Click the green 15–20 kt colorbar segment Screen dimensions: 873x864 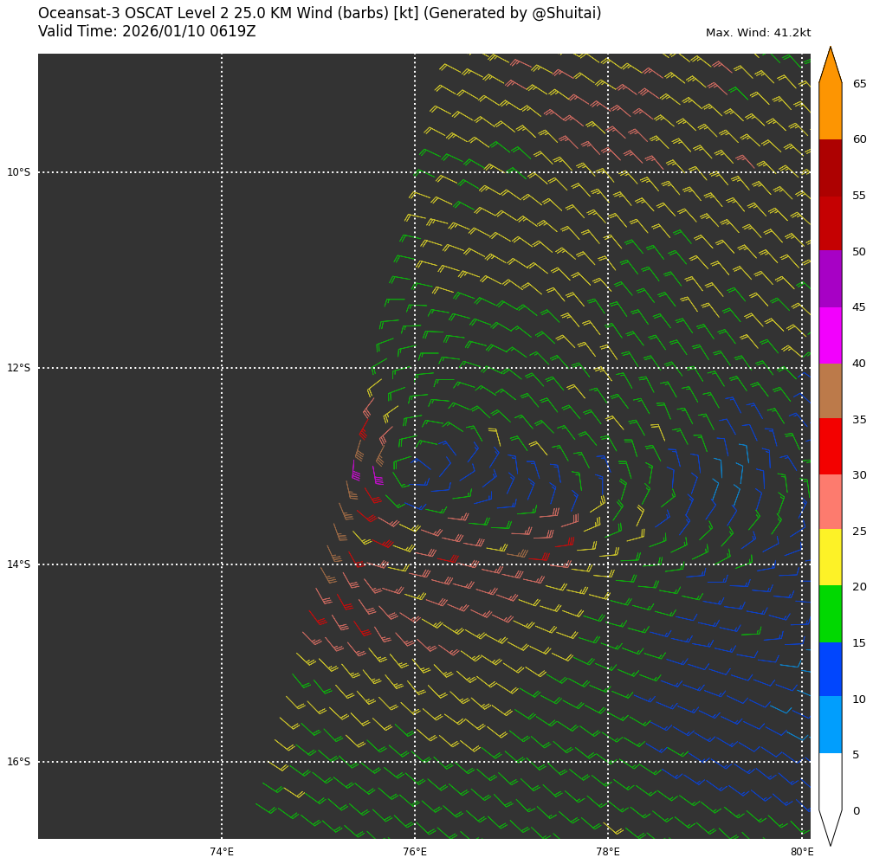(x=830, y=613)
